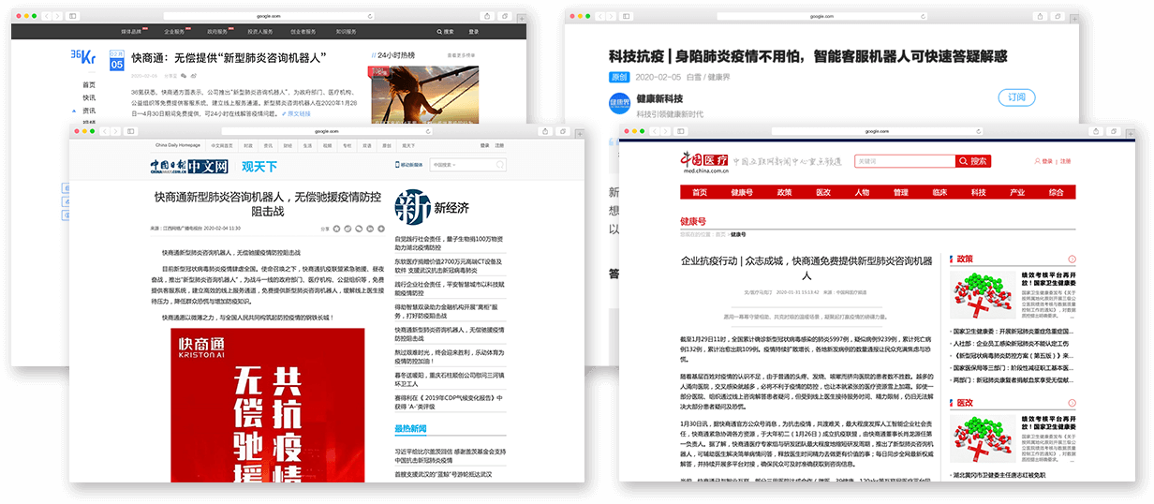Open share menu in China Daily window
Screen dimensions: 1154x504
546,131
